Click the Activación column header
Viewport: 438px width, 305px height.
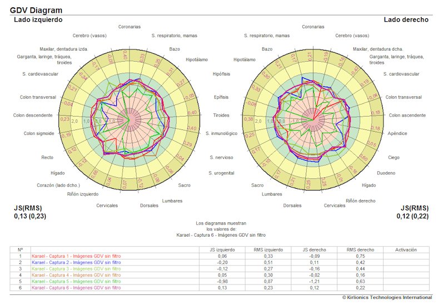[405, 250]
